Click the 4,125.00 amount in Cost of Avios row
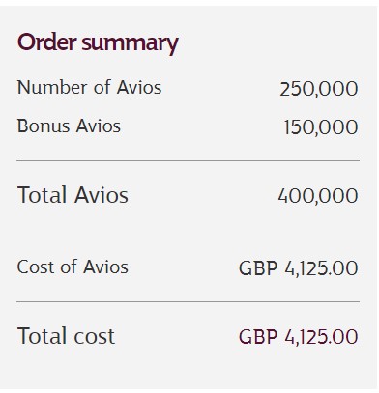 [x=321, y=268]
